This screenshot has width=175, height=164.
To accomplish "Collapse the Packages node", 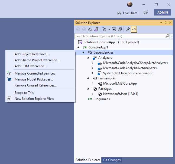I will click(88, 89).
